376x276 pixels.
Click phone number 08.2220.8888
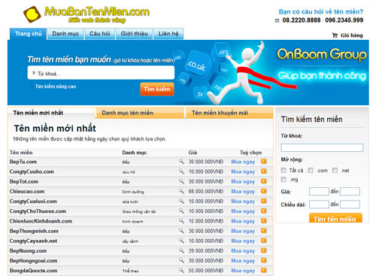coord(302,20)
